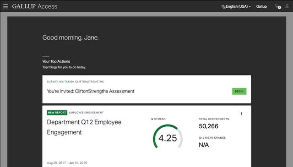This screenshot has width=293, height=167.
Task: Open Department Q12 Employee Engagement report
Action: (x=84, y=127)
